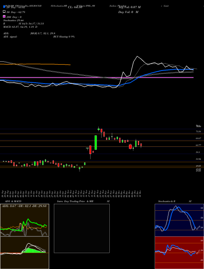
Task: Click the 'Day Vol: 0 M' label
Action: 128,12
